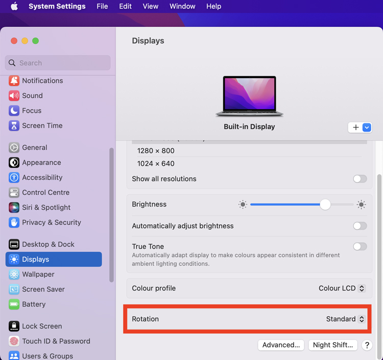Click the Built-in Display laptop thumbnail

249,96
